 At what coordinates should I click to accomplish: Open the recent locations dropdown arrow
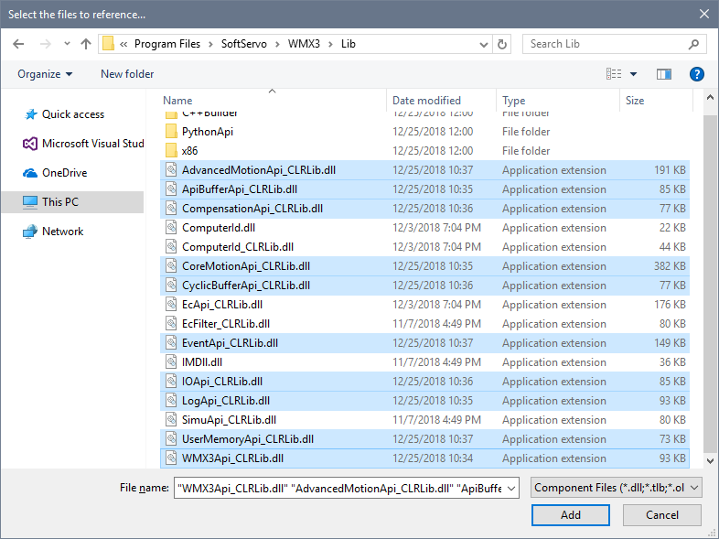click(x=67, y=44)
